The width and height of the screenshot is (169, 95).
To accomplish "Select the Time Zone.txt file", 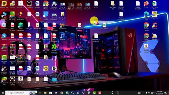I will tap(46, 37).
